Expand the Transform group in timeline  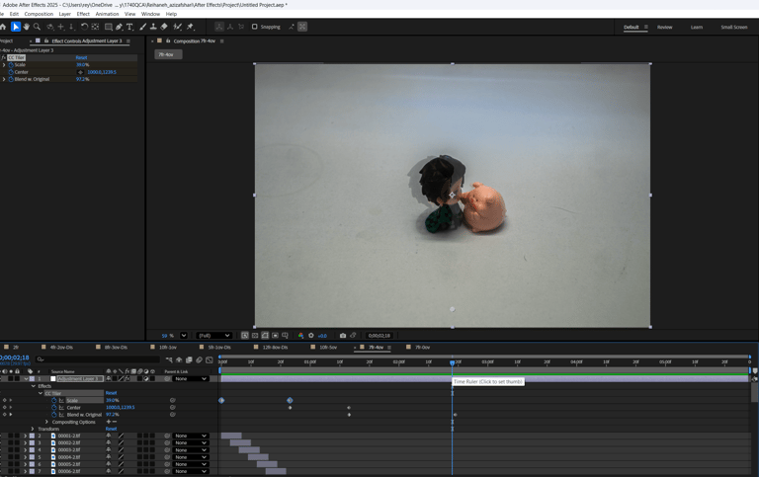33,430
